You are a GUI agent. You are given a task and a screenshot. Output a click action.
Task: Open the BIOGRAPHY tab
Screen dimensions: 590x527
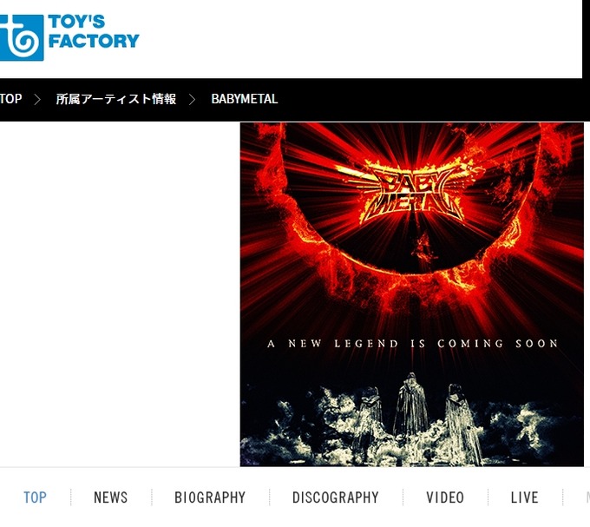tap(210, 497)
